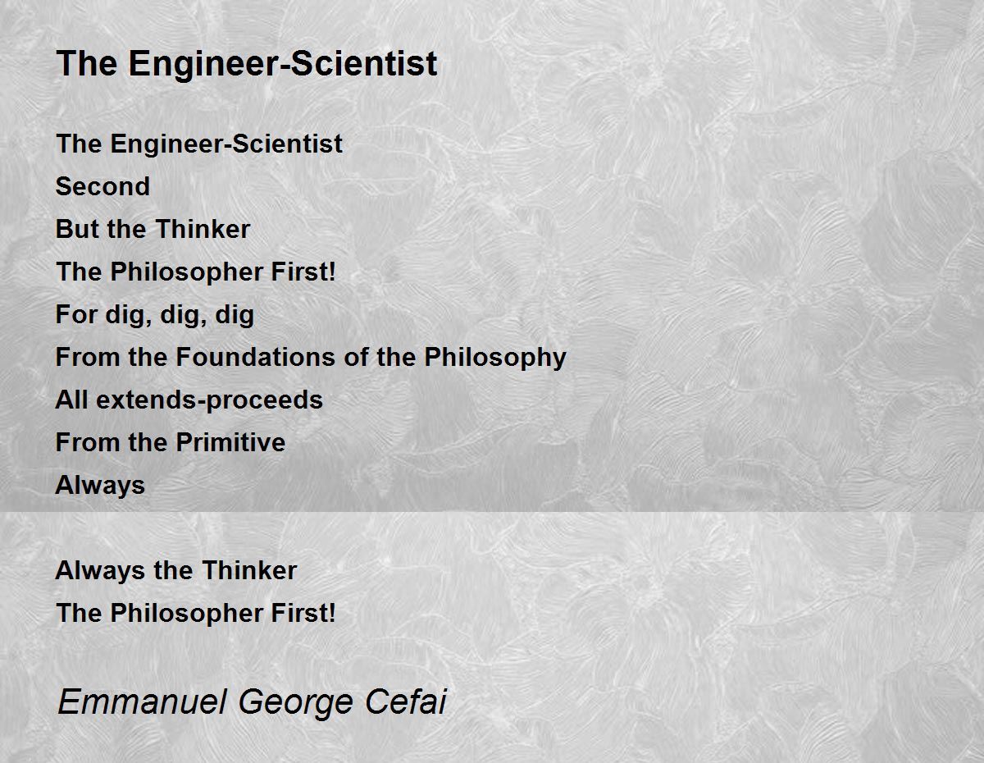This screenshot has height=763, width=984.
Task: Click the word "Thinker" in "Always the Thinker"
Action: click(249, 571)
